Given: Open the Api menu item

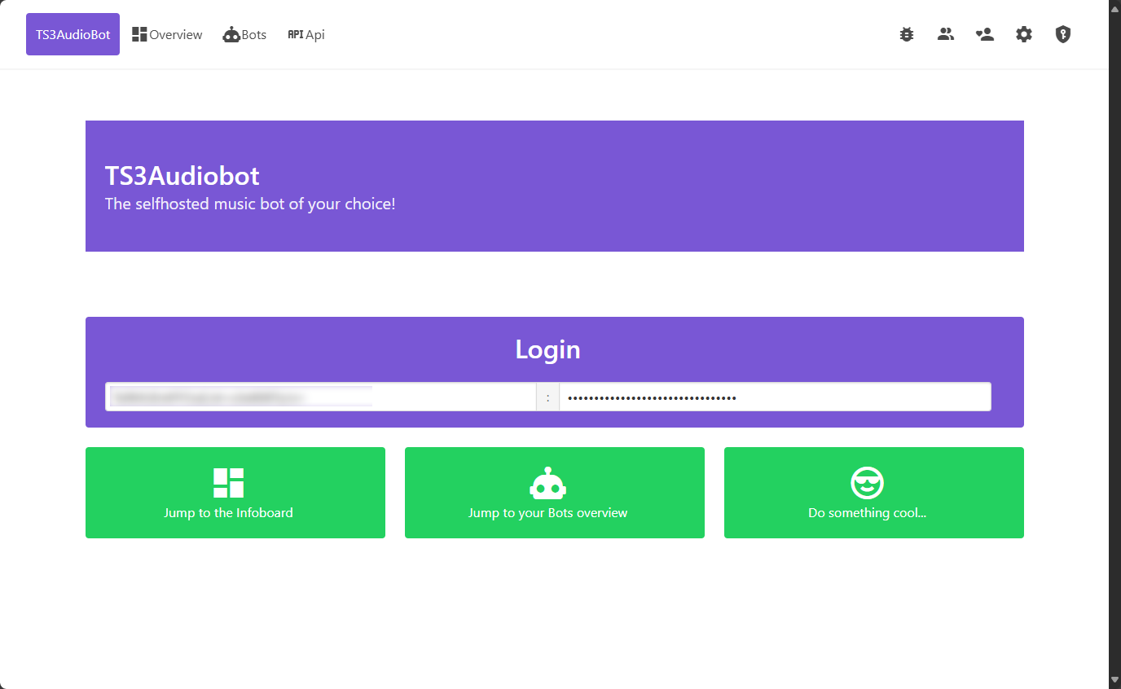Looking at the screenshot, I should [306, 34].
